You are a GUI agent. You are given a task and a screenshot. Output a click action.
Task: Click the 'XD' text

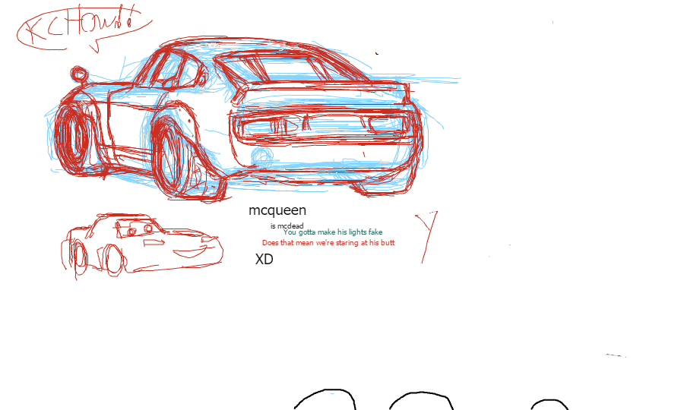[x=264, y=259]
